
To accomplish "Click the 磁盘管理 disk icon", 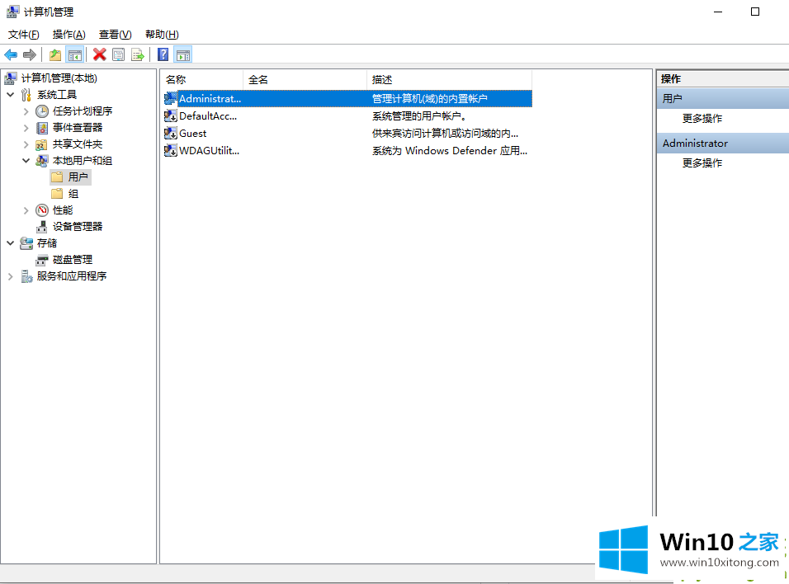I will [x=42, y=260].
